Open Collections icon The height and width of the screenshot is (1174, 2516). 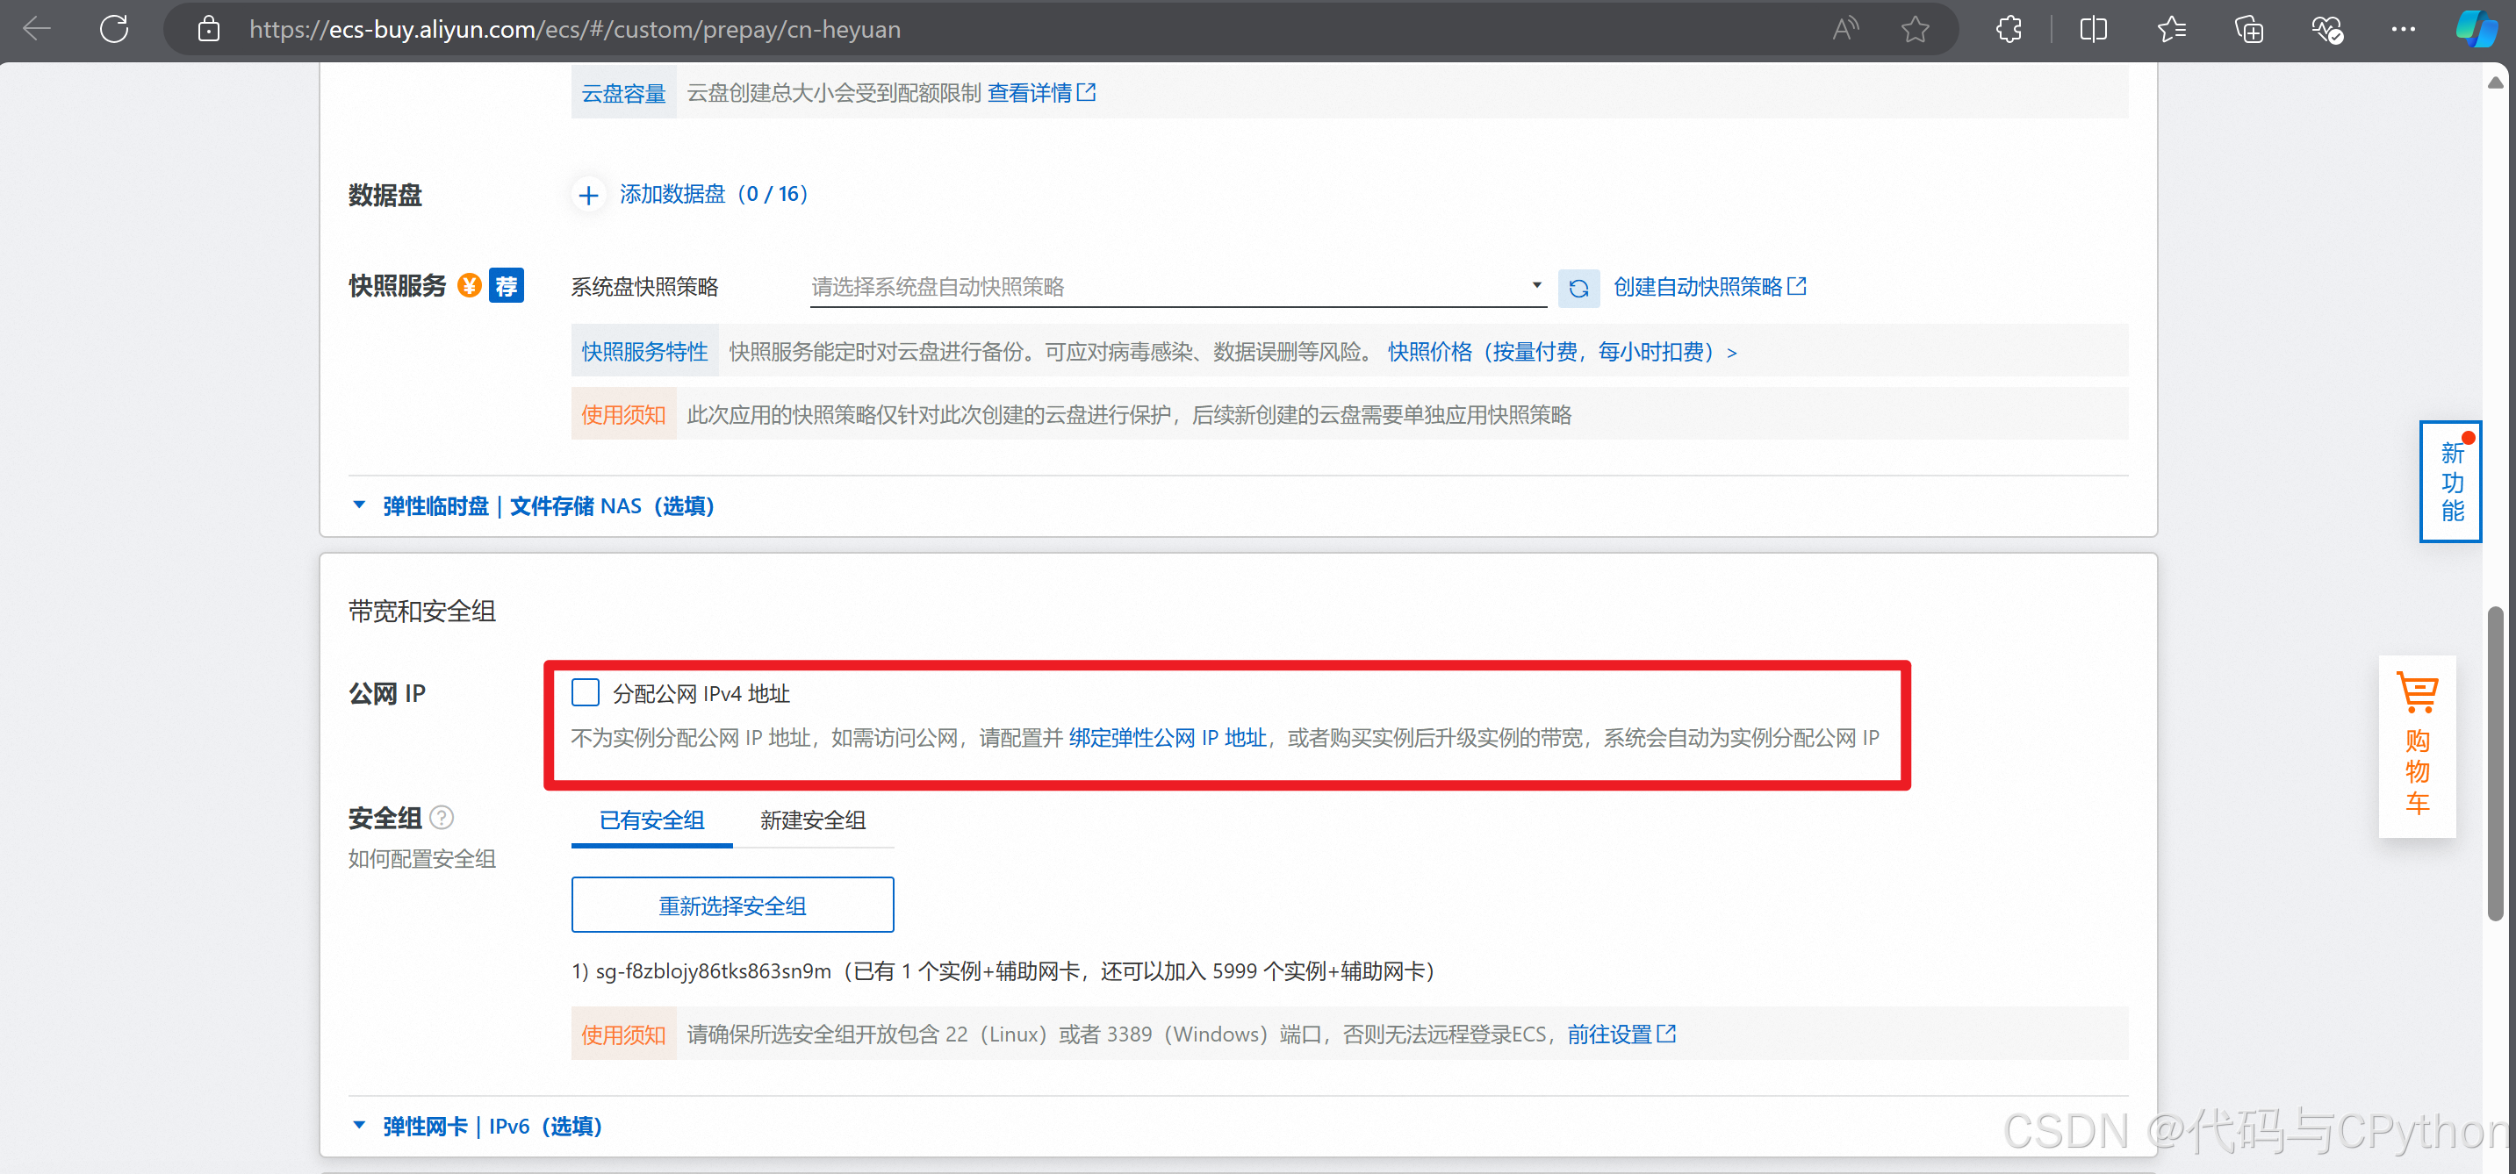coord(2249,29)
